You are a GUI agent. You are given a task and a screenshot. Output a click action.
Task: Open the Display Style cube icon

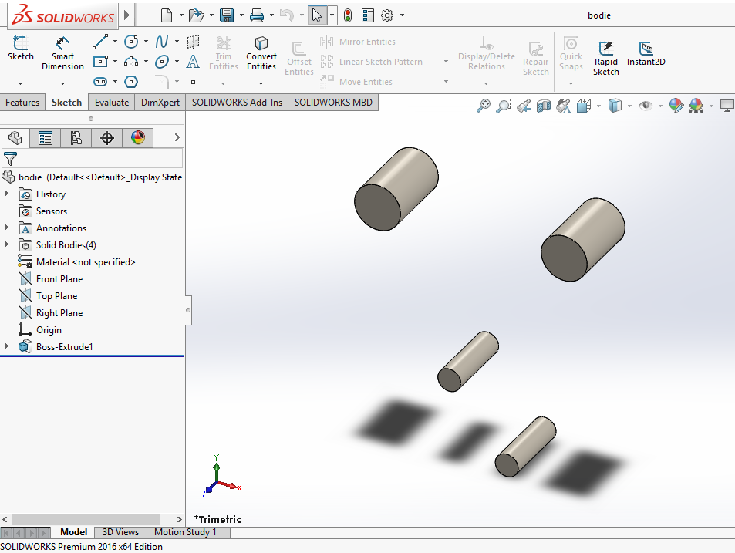click(x=615, y=106)
